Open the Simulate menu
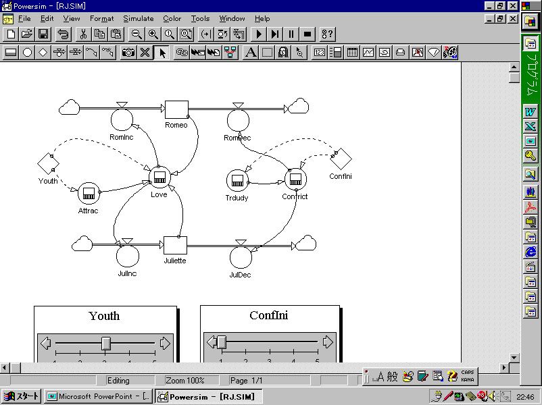This screenshot has width=542, height=405. click(x=139, y=19)
